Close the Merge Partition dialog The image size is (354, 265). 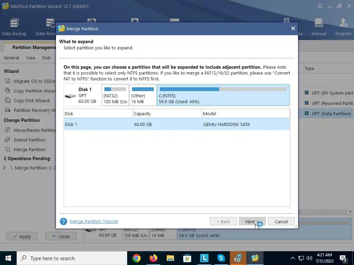(x=293, y=28)
